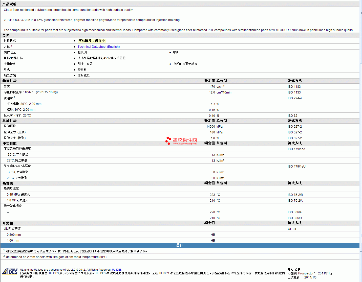
Task: Click the UL 阻燃等级 row label
Action: coord(12,229)
